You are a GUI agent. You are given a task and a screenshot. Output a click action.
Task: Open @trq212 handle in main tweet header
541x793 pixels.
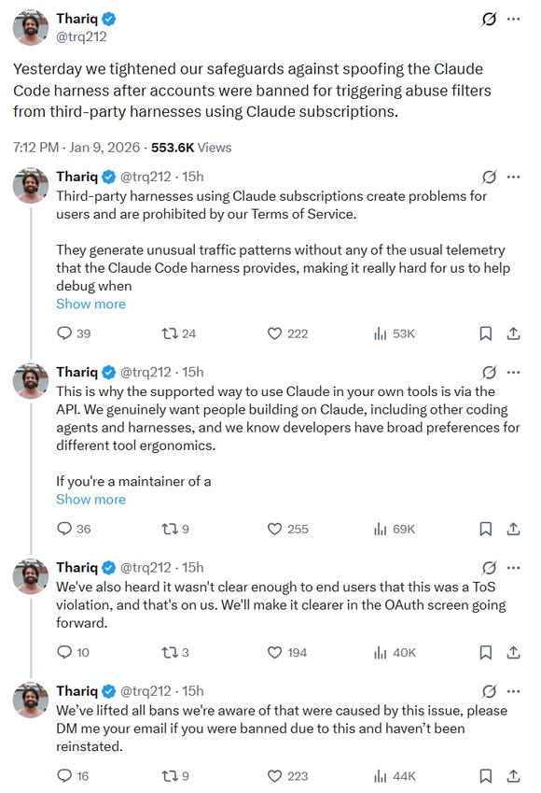pyautogui.click(x=81, y=36)
